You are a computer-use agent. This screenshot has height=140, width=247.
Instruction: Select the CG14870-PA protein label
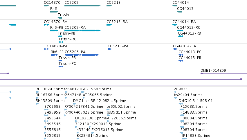pyautogui.click(x=56, y=46)
